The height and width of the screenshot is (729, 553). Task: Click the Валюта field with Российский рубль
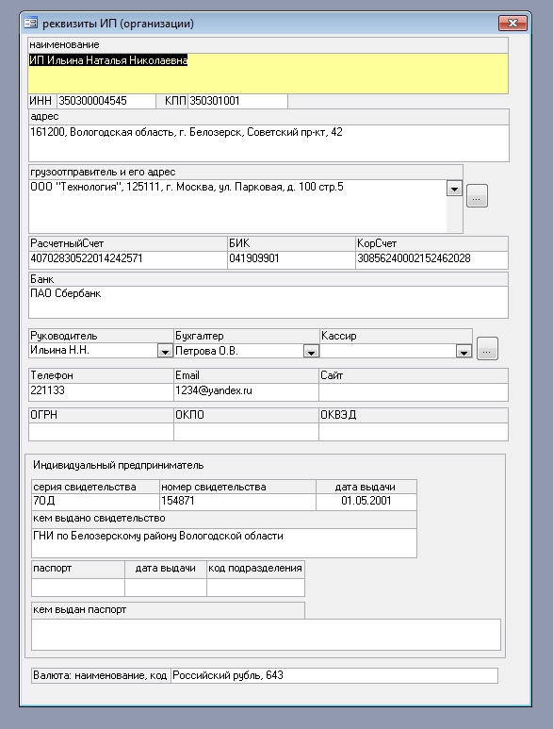(x=334, y=675)
